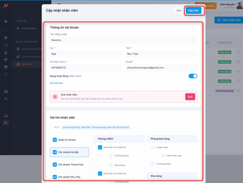Edit the Tên field Như Thảo
Image resolution: width=243 pixels, height=183 pixels.
click(161, 54)
